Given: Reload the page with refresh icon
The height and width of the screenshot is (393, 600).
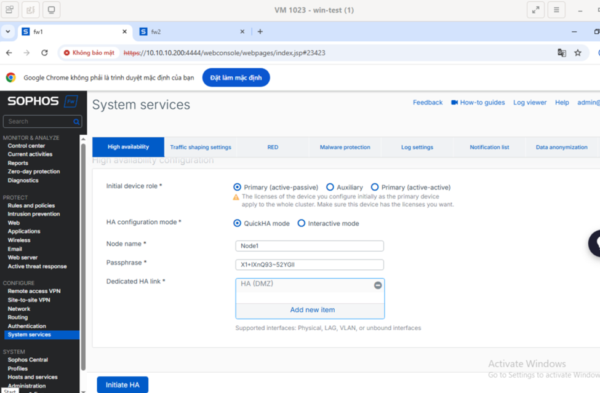Looking at the screenshot, I should (44, 53).
